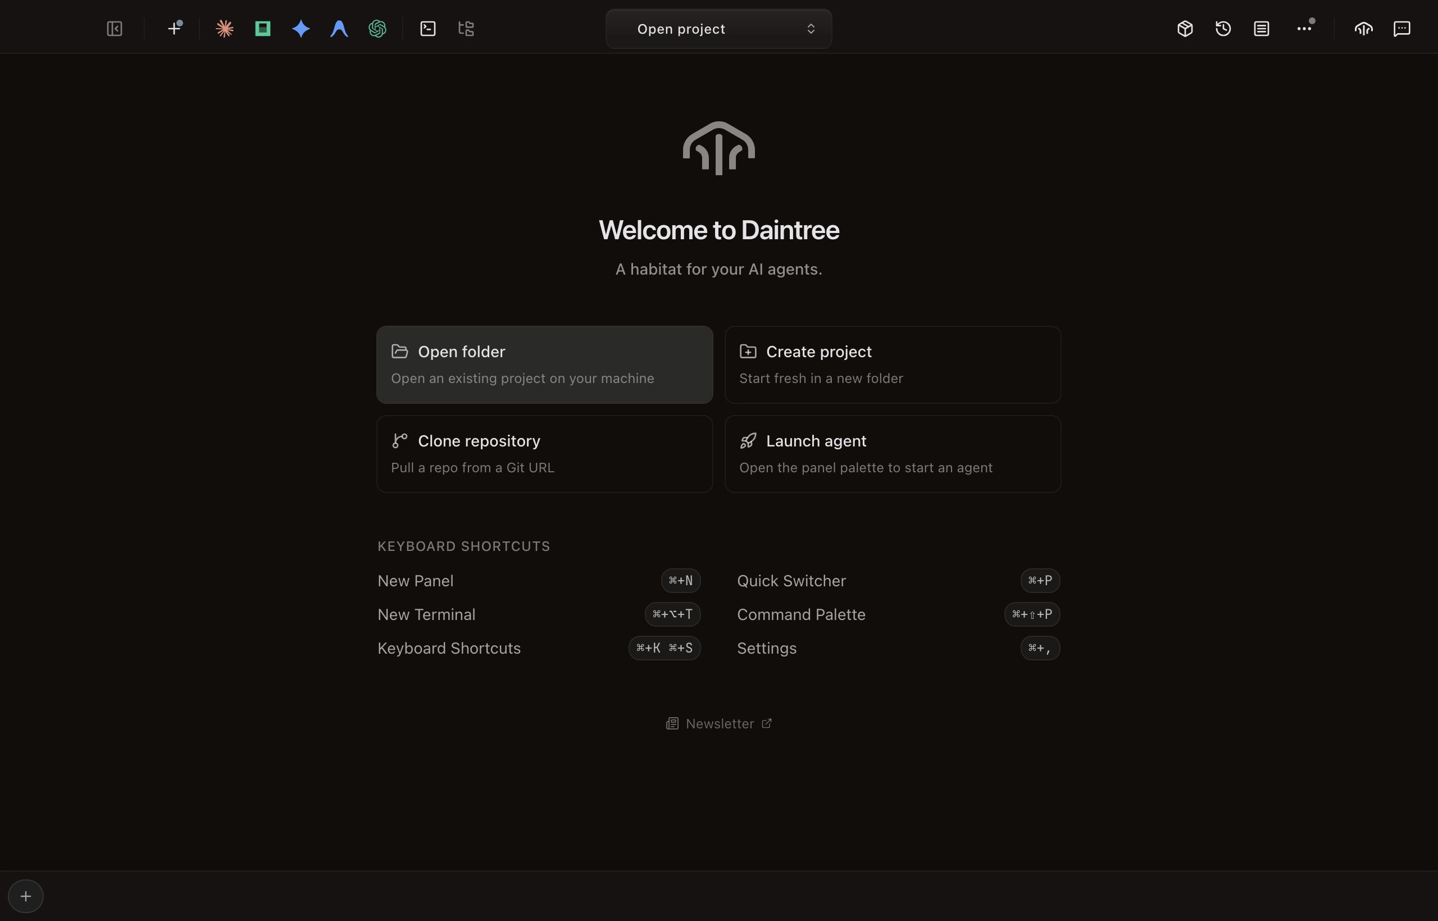The width and height of the screenshot is (1438, 921).
Task: Click the plus new panel icon in top toolbar
Action: (x=174, y=29)
